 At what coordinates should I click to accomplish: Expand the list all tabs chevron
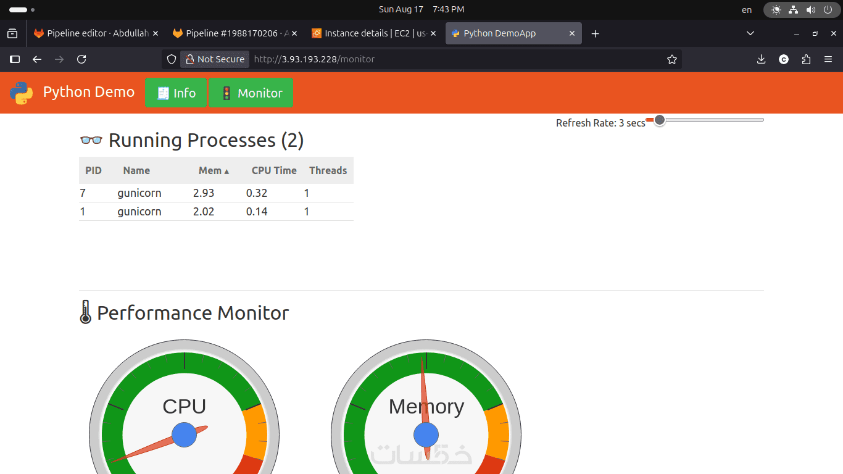pos(750,33)
